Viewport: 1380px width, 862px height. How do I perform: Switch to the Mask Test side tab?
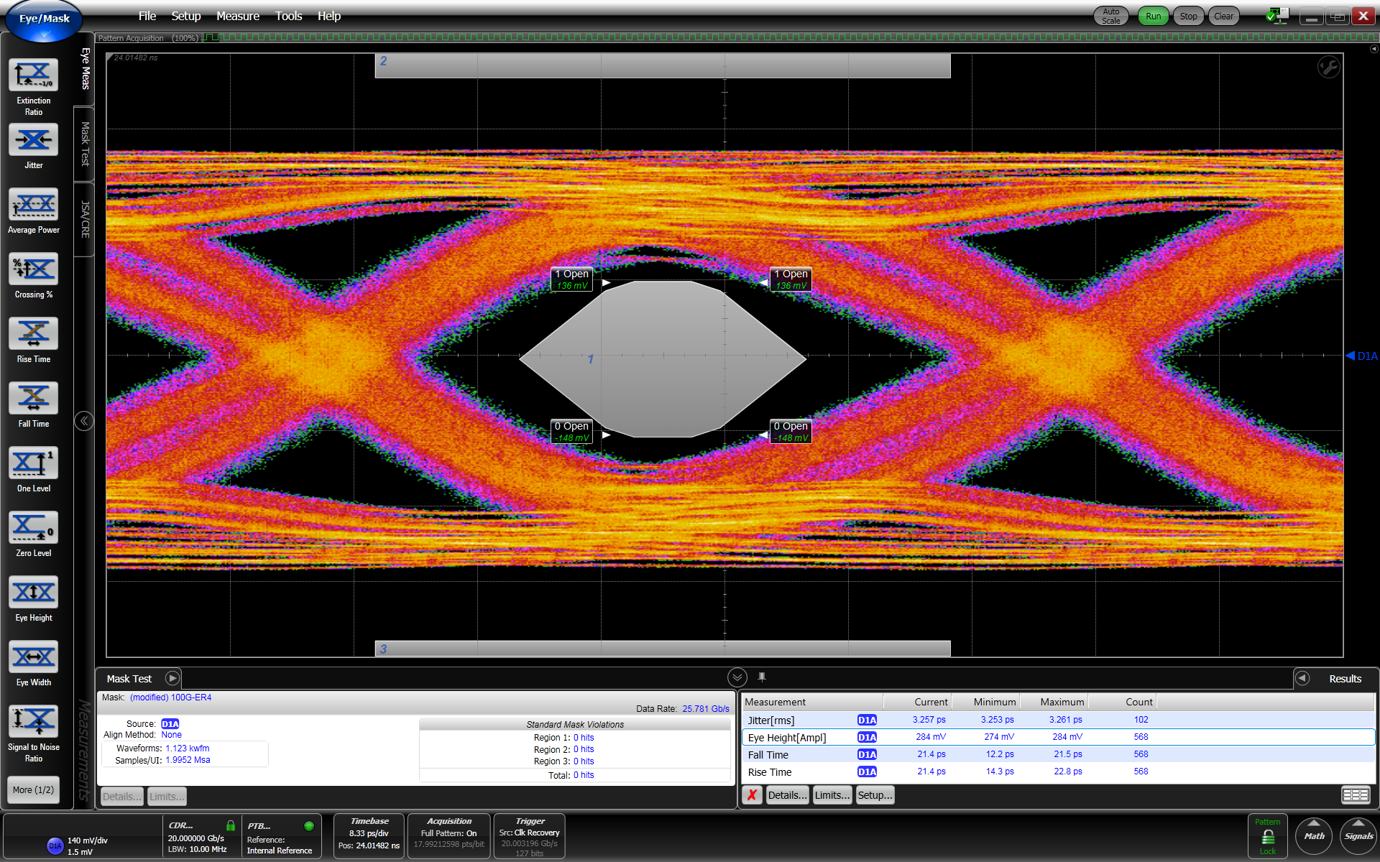(85, 144)
